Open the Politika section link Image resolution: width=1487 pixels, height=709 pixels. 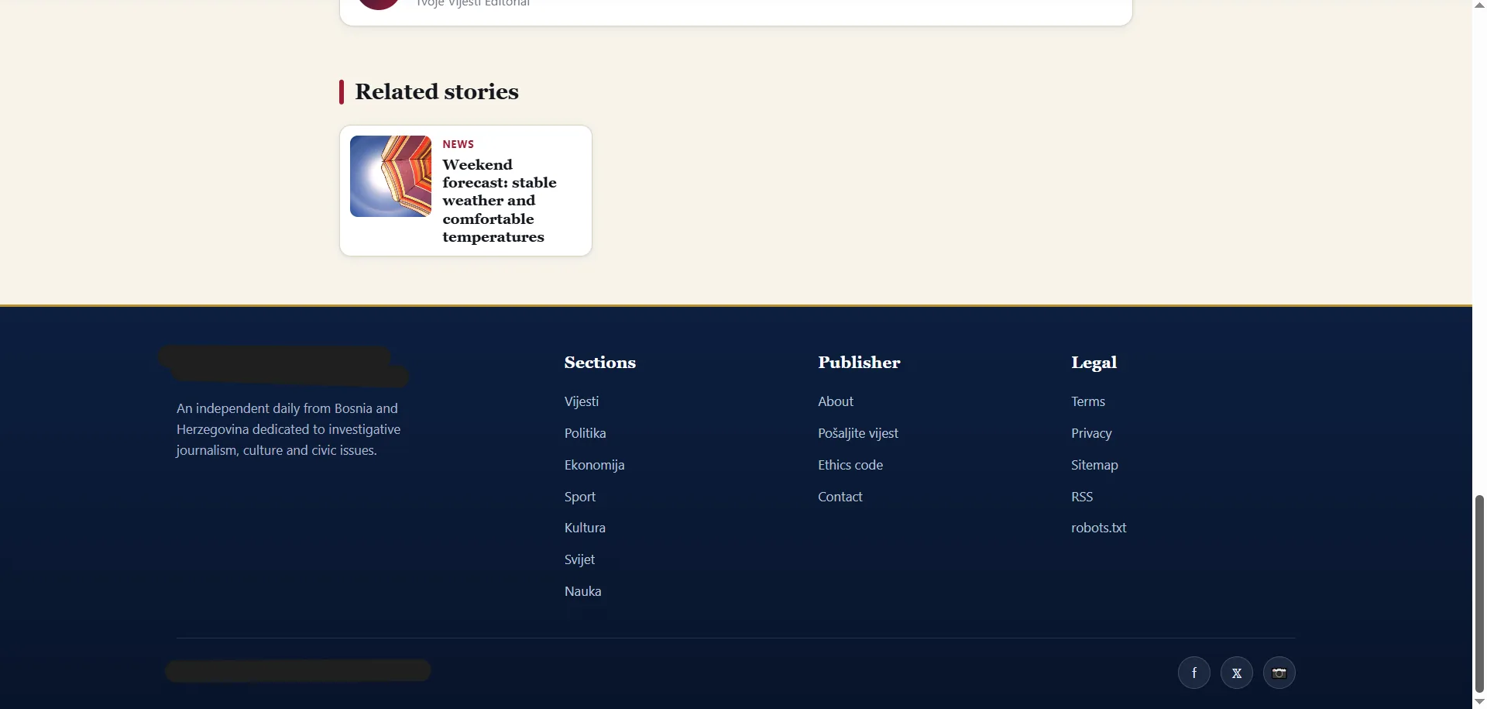[x=585, y=433]
